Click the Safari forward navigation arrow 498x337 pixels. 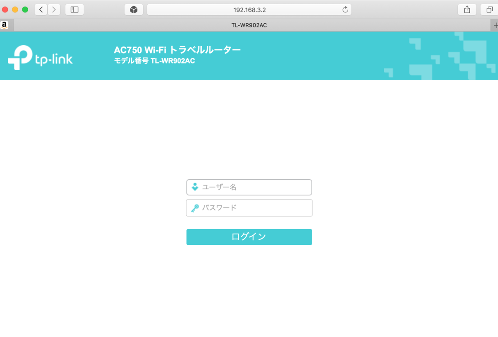54,9
